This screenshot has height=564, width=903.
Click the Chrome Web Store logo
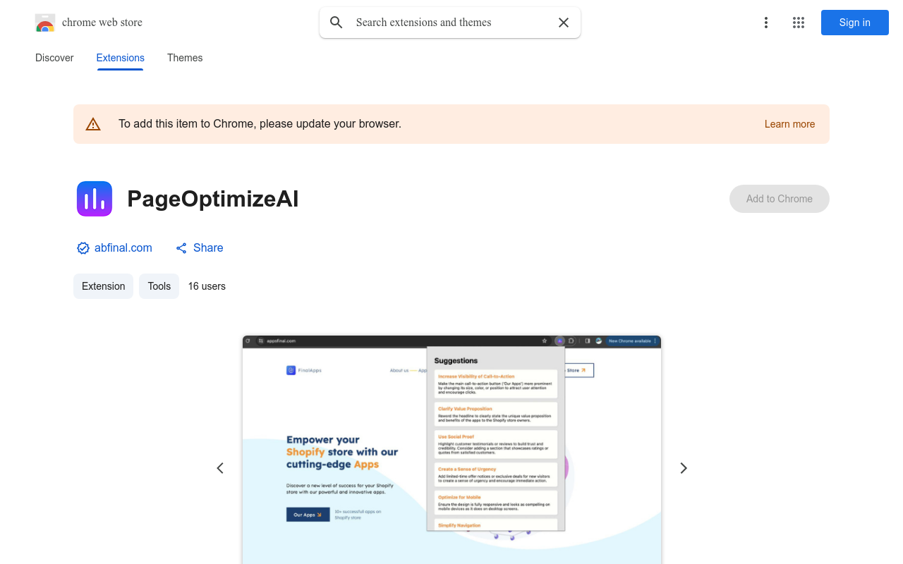(45, 23)
